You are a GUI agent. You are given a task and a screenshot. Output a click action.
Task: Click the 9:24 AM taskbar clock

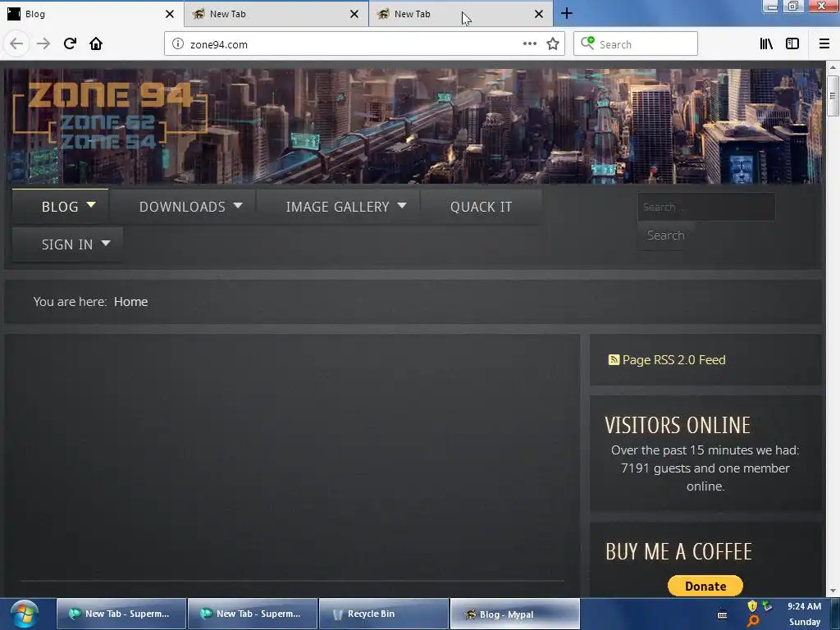click(804, 606)
